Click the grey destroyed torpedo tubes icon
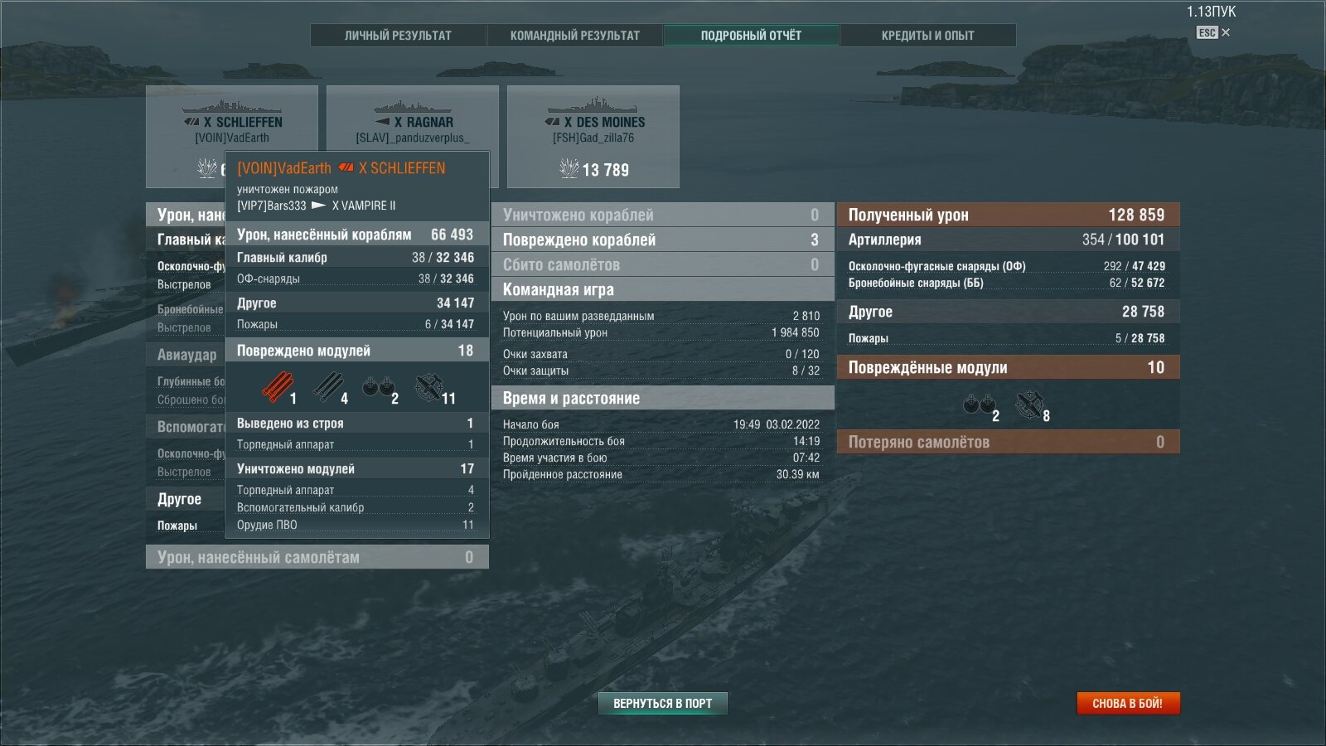 click(328, 387)
